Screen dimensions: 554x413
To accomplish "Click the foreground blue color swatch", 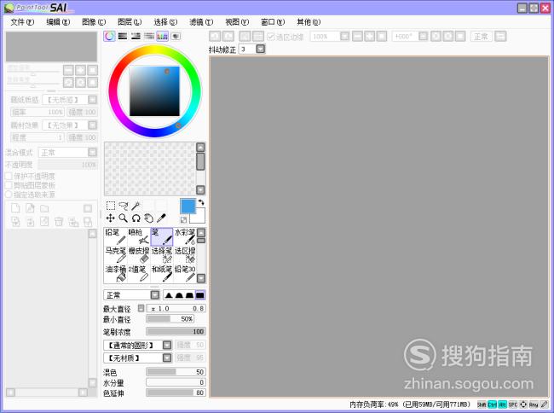I will (x=188, y=206).
